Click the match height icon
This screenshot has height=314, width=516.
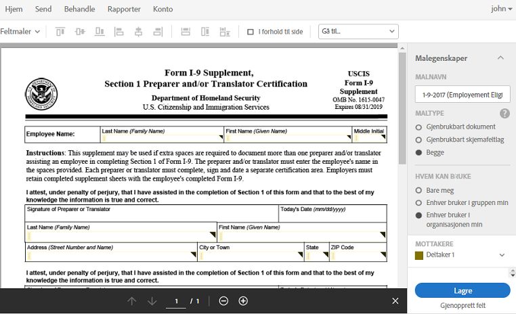pyautogui.click(x=205, y=32)
